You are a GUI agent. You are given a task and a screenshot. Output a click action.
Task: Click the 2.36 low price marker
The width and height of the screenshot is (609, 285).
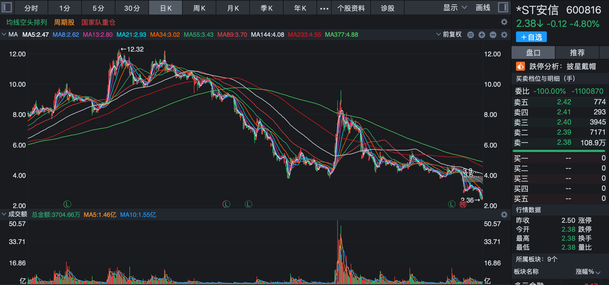point(471,200)
